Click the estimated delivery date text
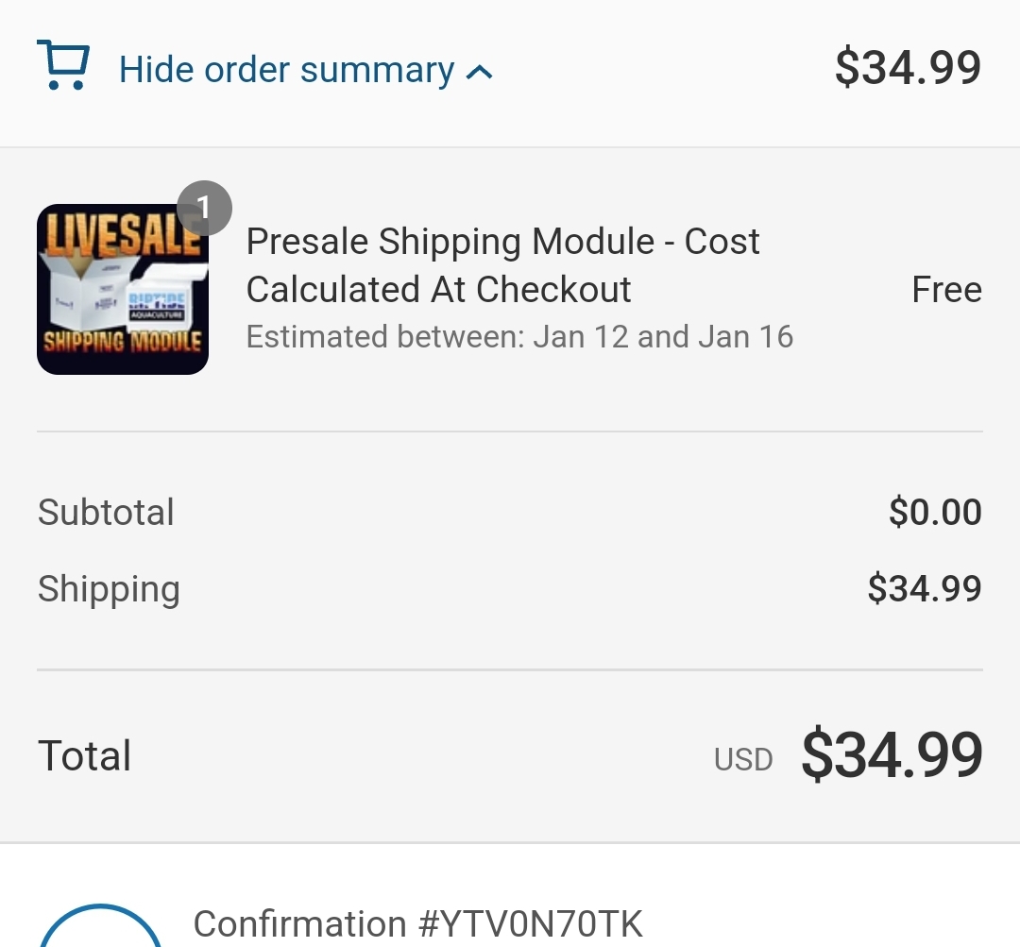Viewport: 1020px width, 947px height. [519, 337]
